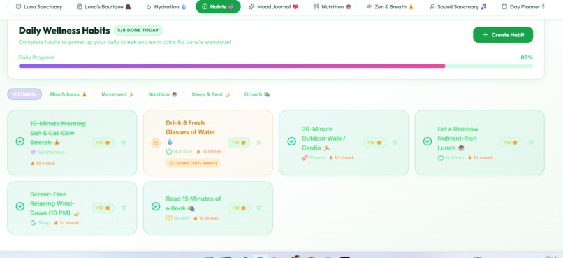The width and height of the screenshot is (563, 258).
Task: Delete the 30-Minute Outdoor Walk habit
Action: click(395, 143)
